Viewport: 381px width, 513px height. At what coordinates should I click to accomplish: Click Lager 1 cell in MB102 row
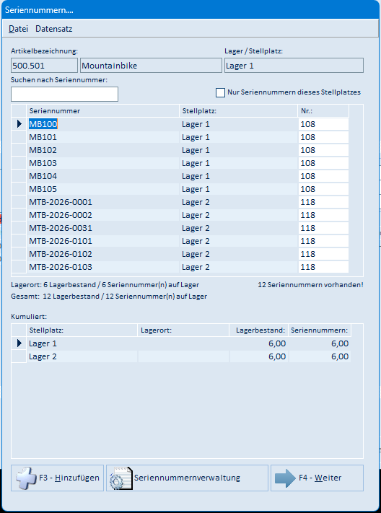click(239, 150)
